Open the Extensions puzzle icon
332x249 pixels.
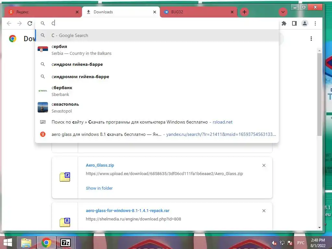[x=284, y=23]
